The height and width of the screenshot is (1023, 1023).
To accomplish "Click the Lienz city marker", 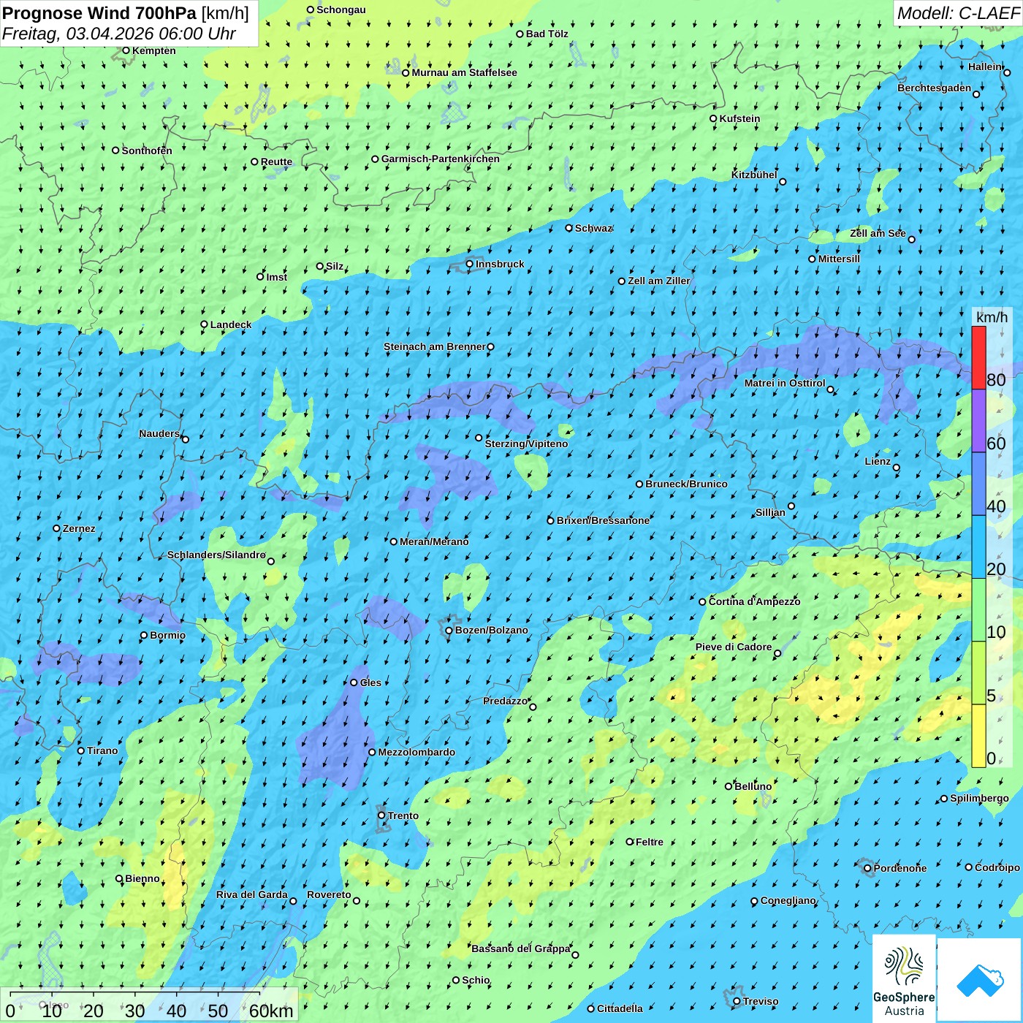I will click(x=897, y=468).
